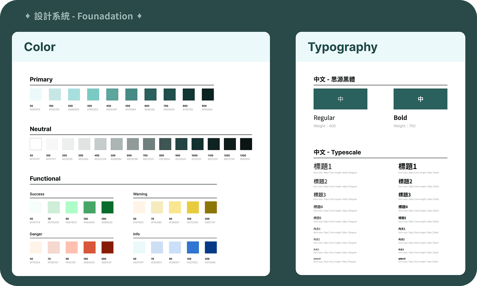This screenshot has height=286, width=477.
Task: Select the Neutral 700 swatch #6C7D7C
Action: [149, 144]
